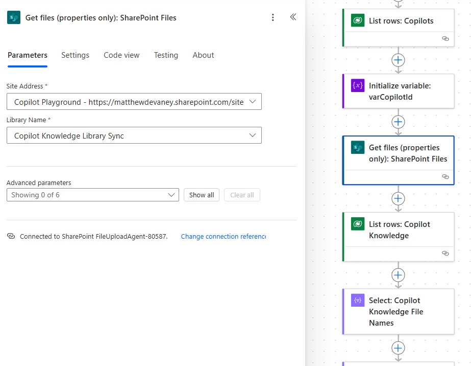Select the Initialize variable: varCopilotId card
471x366 pixels.
(x=399, y=91)
